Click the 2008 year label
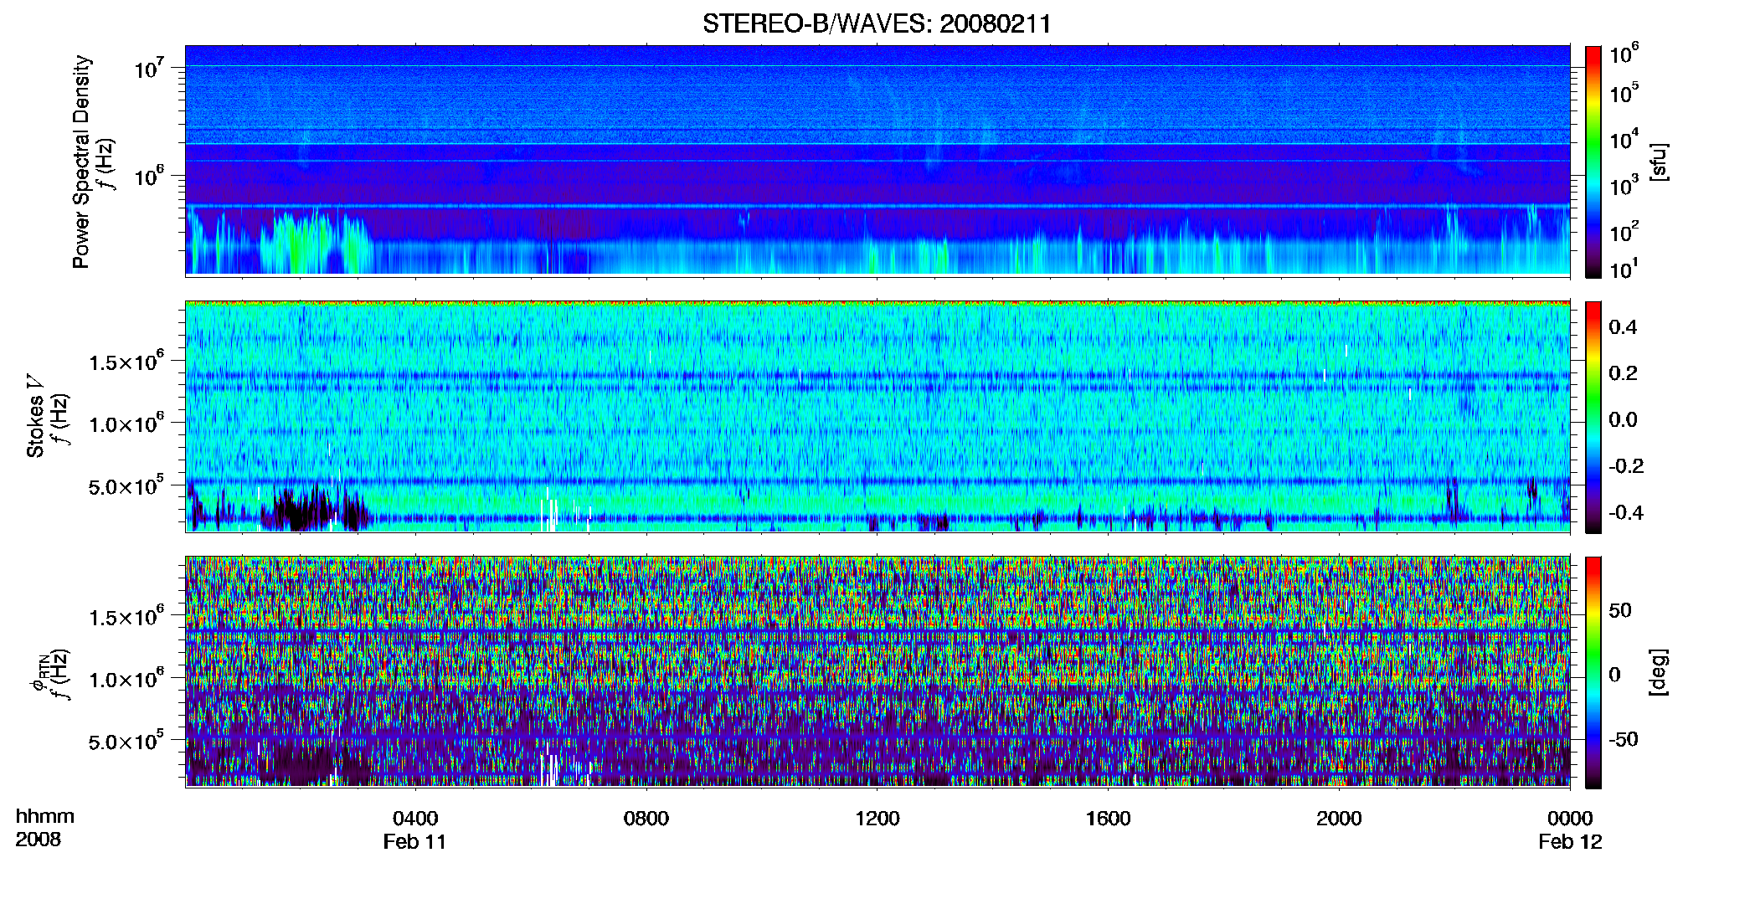1755x904 pixels. point(38,840)
